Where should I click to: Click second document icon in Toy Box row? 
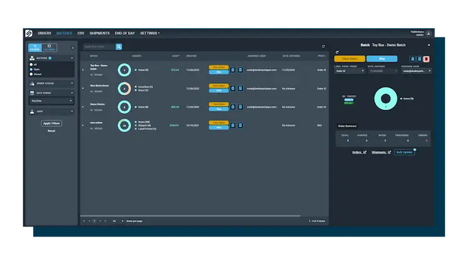[240, 70]
